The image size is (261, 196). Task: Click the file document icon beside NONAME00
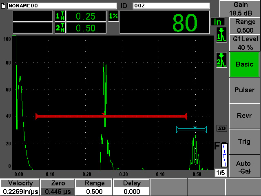pyautogui.click(x=4, y=6)
